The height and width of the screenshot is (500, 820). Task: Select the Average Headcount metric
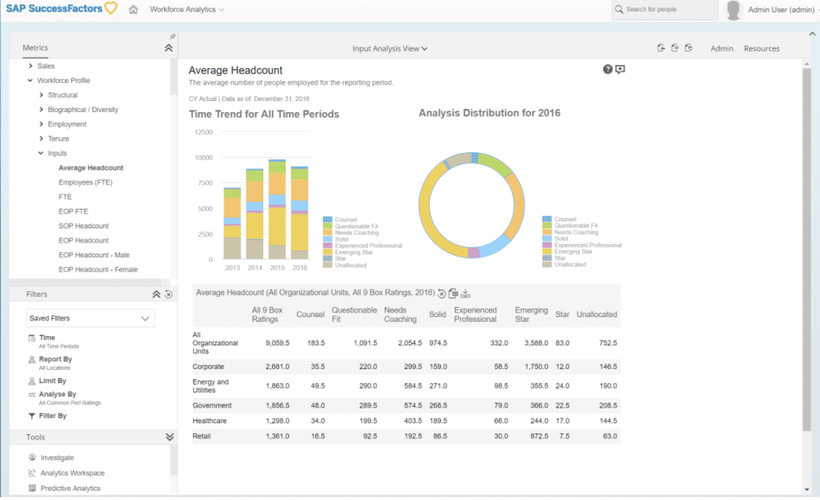click(x=90, y=168)
